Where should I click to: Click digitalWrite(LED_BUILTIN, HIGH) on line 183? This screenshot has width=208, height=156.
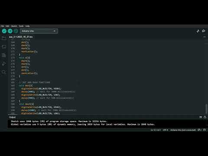41,88
